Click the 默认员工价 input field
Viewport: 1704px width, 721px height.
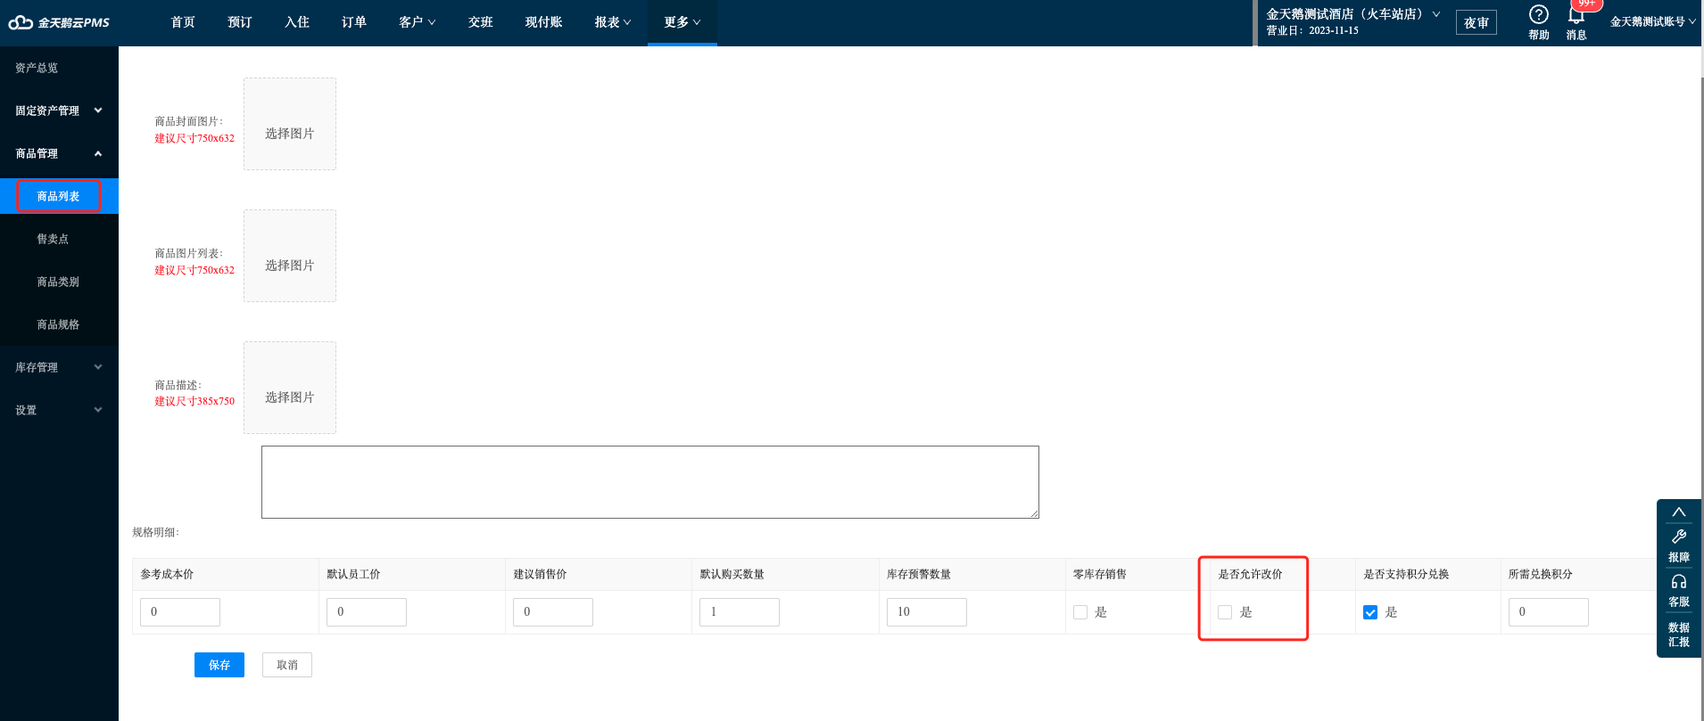pos(367,612)
